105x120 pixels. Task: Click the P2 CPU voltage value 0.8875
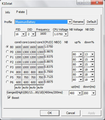coord(49,62)
